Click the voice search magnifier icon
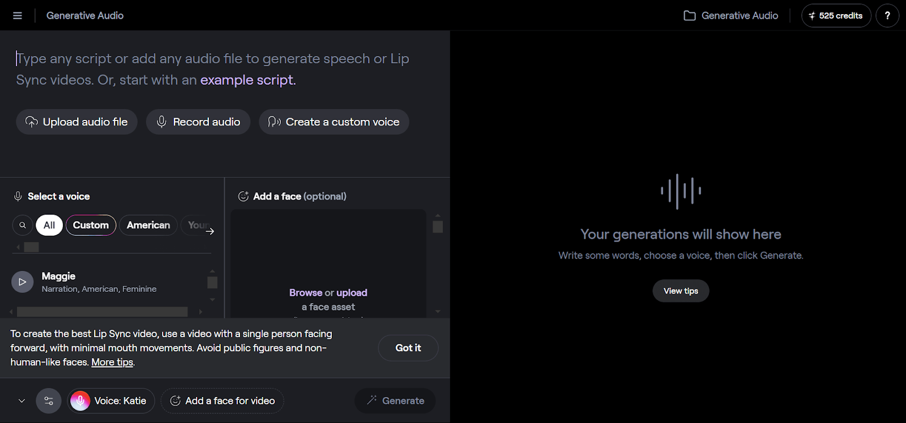This screenshot has width=906, height=423. point(23,225)
